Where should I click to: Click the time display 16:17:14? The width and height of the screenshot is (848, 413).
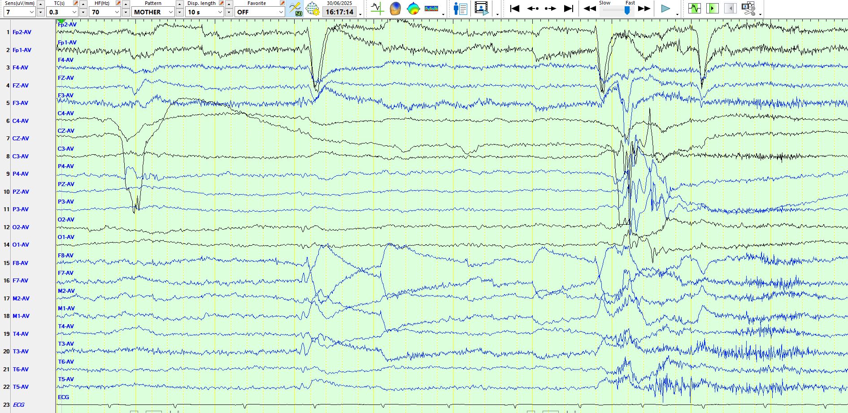click(x=339, y=12)
